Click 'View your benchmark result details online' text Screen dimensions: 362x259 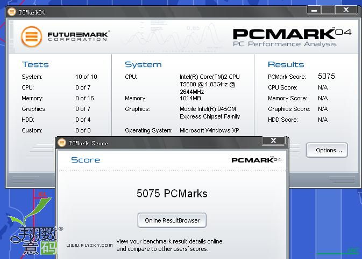[x=169, y=241]
